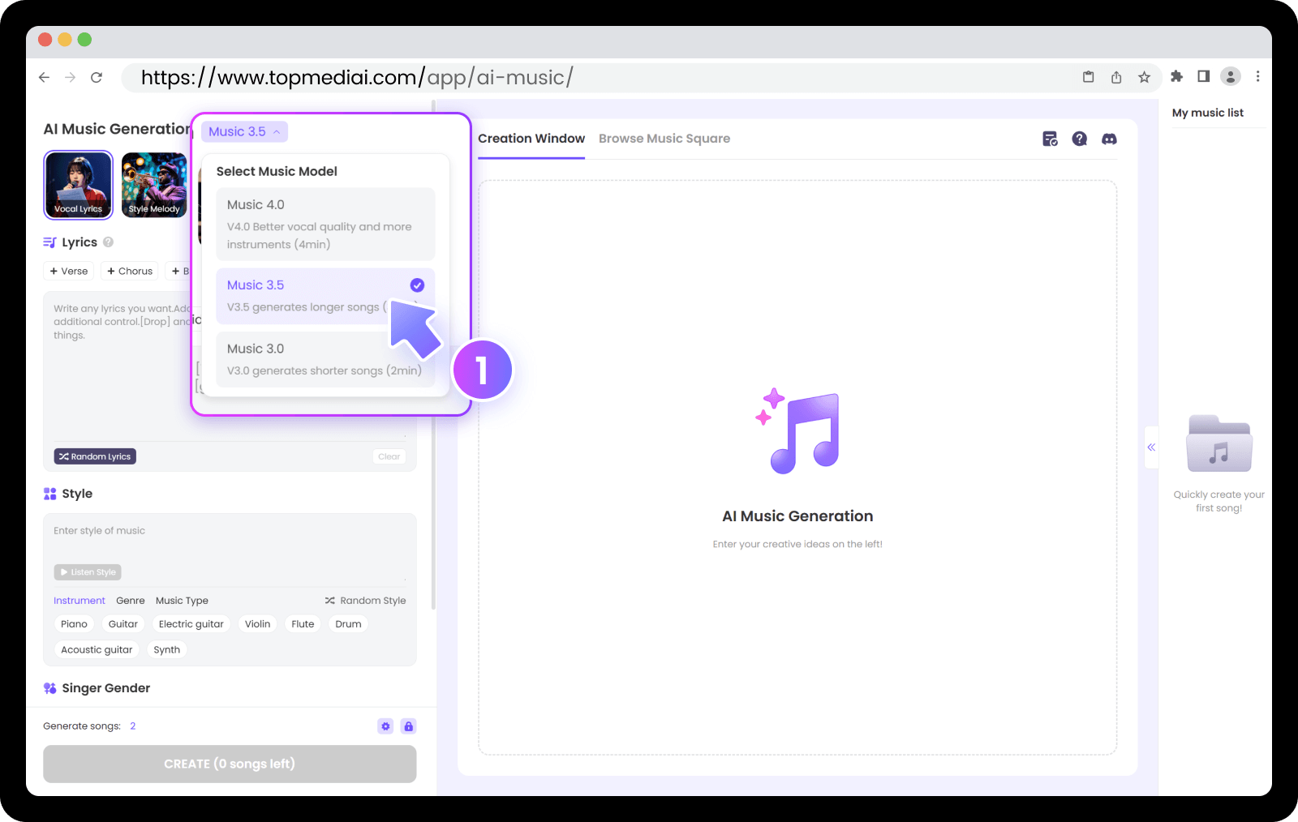Open browser extensions puzzle icon
This screenshot has width=1298, height=822.
click(1176, 76)
